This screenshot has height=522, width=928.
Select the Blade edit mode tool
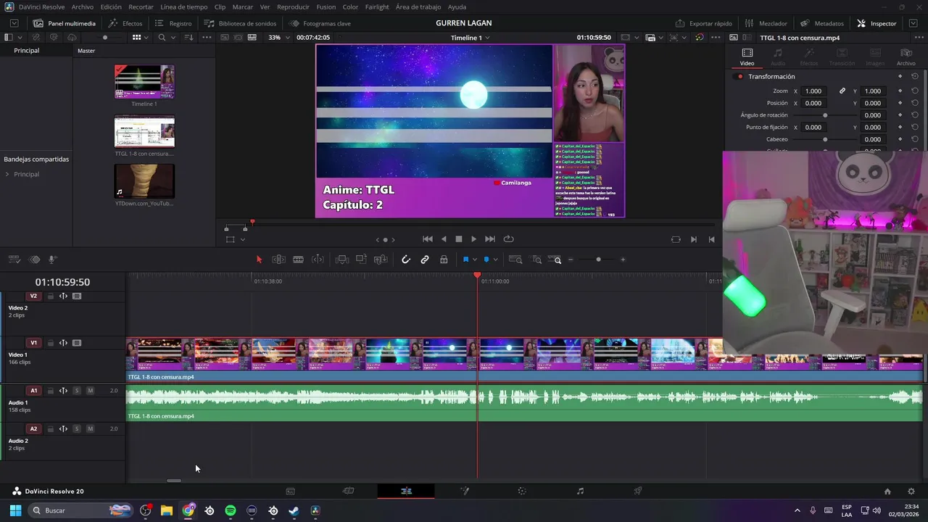(298, 260)
